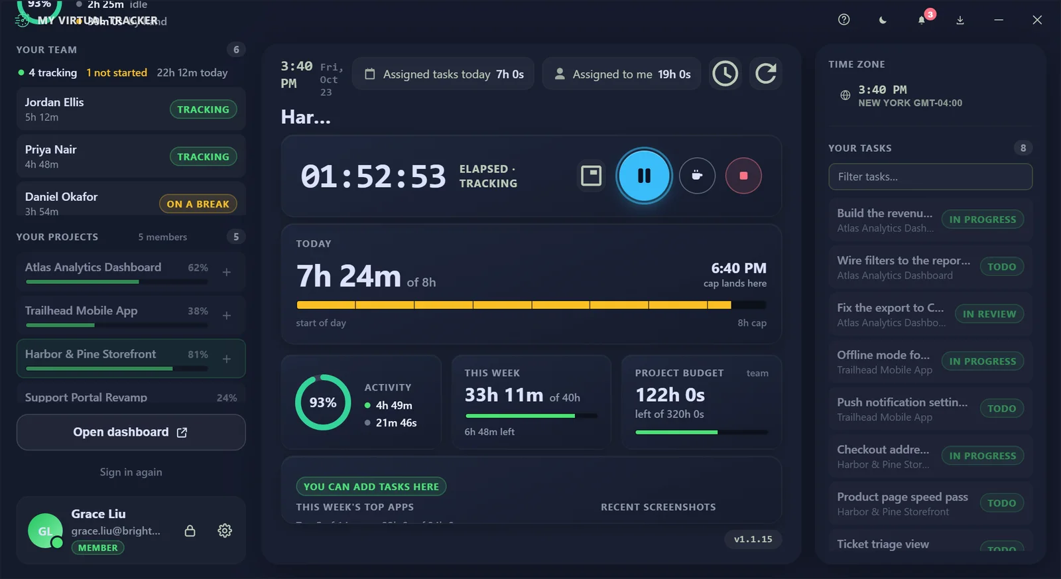Image resolution: width=1061 pixels, height=579 pixels.
Task: Click Assigned tasks today 7h 0s chip
Action: [444, 74]
